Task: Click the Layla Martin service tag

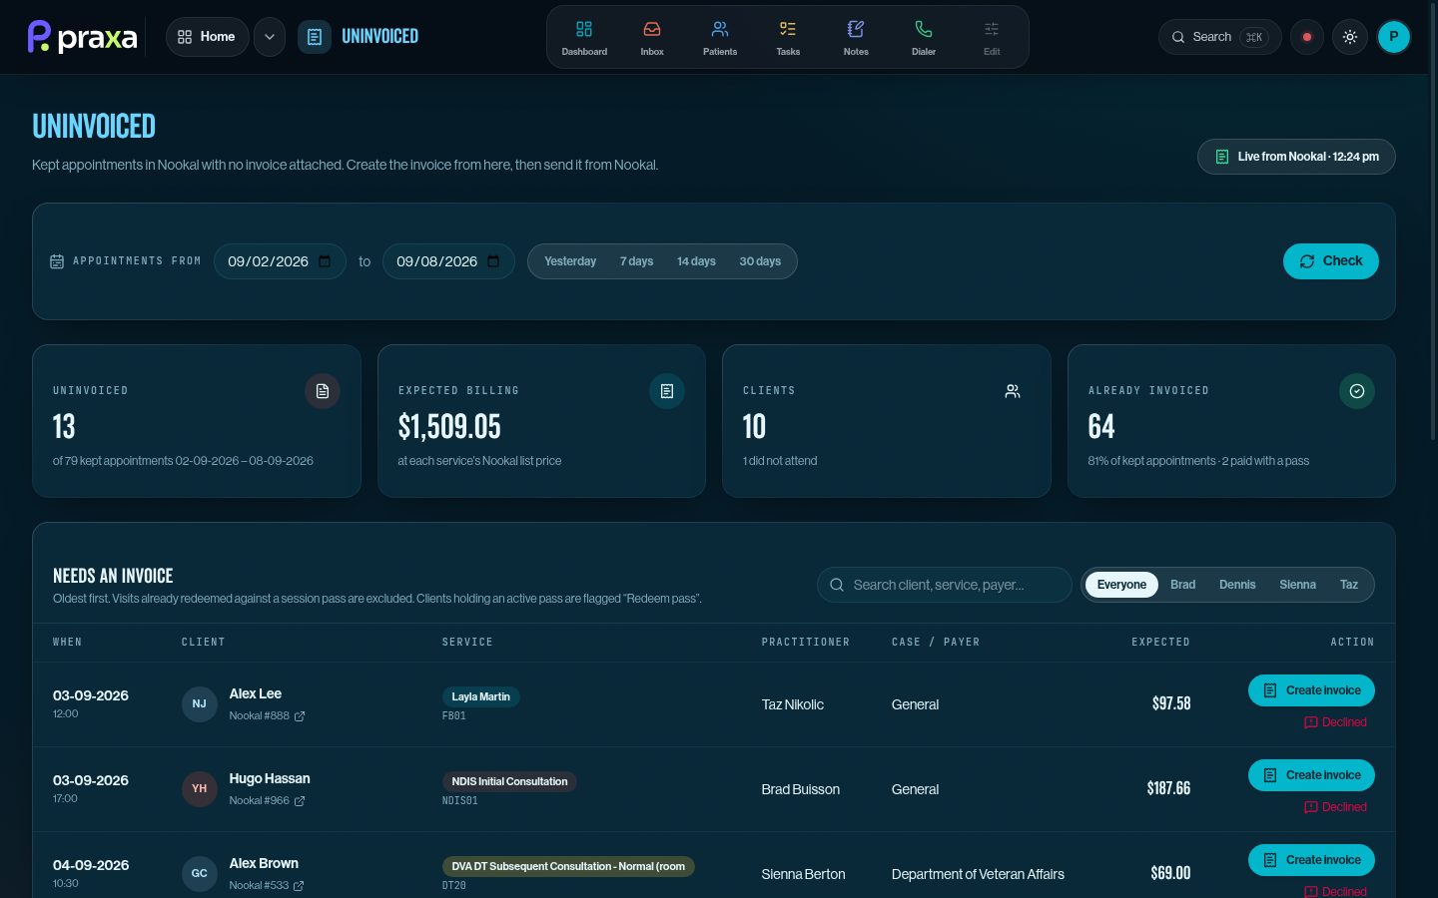Action: (x=480, y=696)
